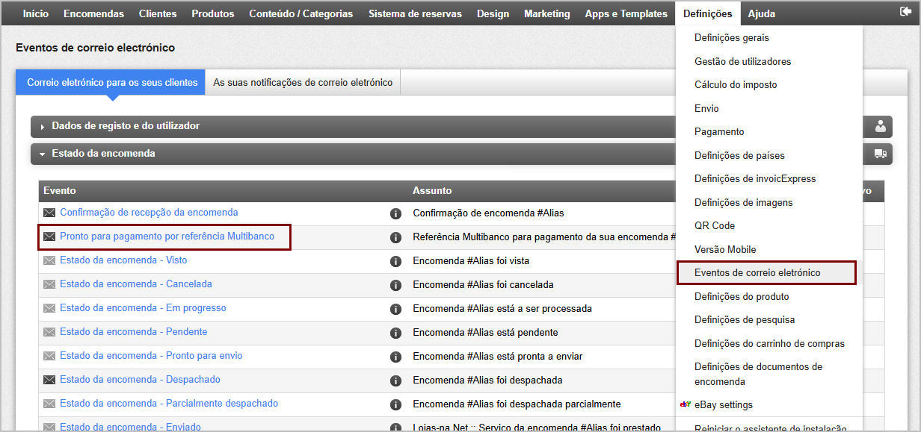The height and width of the screenshot is (432, 921).
Task: Click the truck icon on the Estado da encomenda bar
Action: tap(880, 154)
